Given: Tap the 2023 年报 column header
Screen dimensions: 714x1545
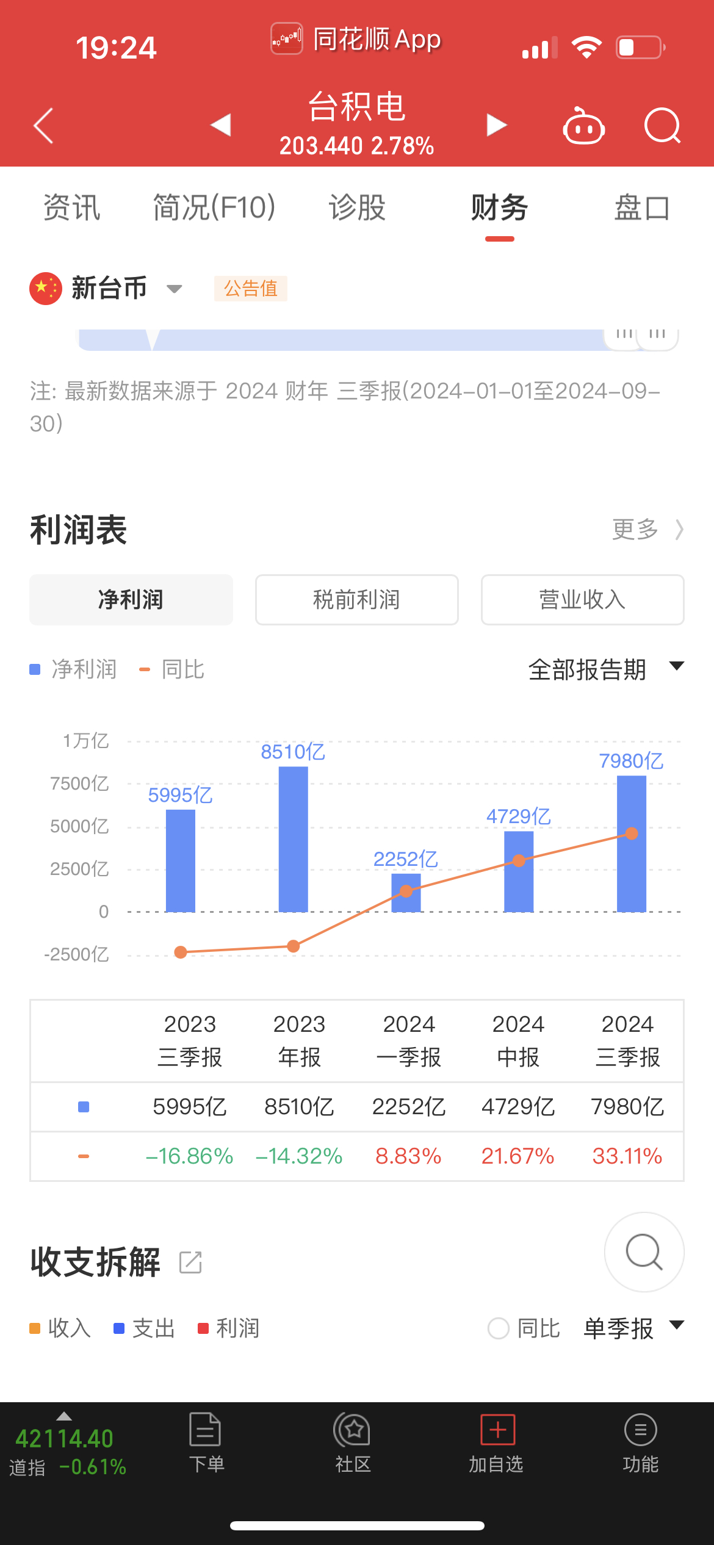Looking at the screenshot, I should [299, 1040].
